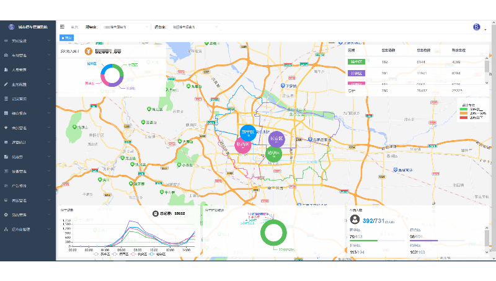The height and width of the screenshot is (281, 496).
Task: Toggle blue series in line chart legend
Action: [157, 254]
